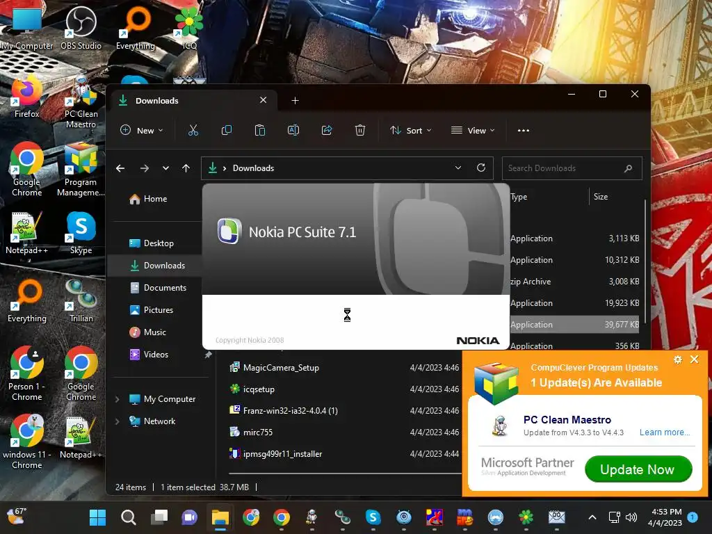Select the Downloads tab in Explorer
Screen dimensions: 712x534
click(x=195, y=100)
